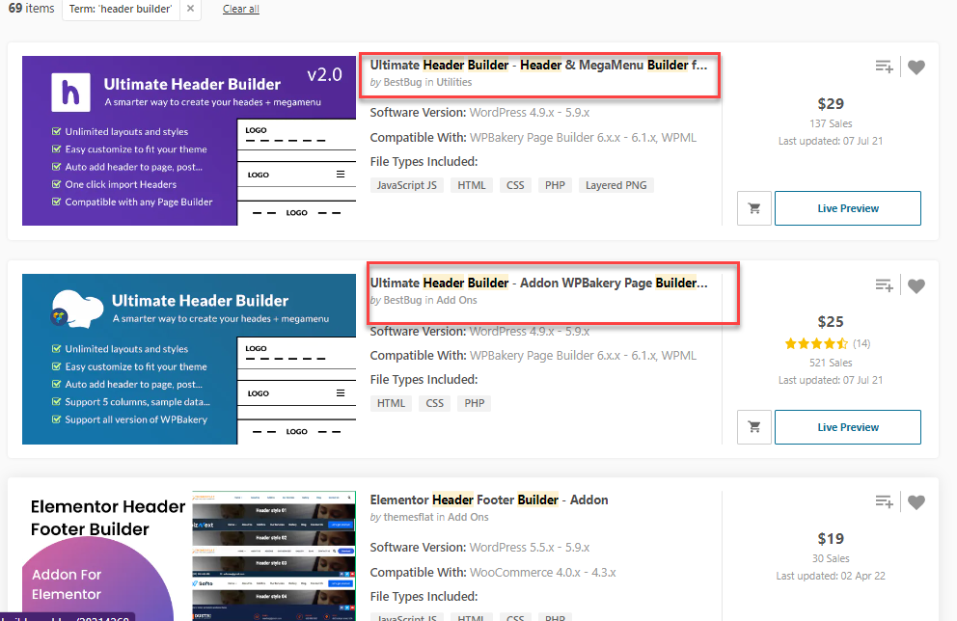Browse the Utilities category link
This screenshot has height=621, width=957.
(454, 83)
